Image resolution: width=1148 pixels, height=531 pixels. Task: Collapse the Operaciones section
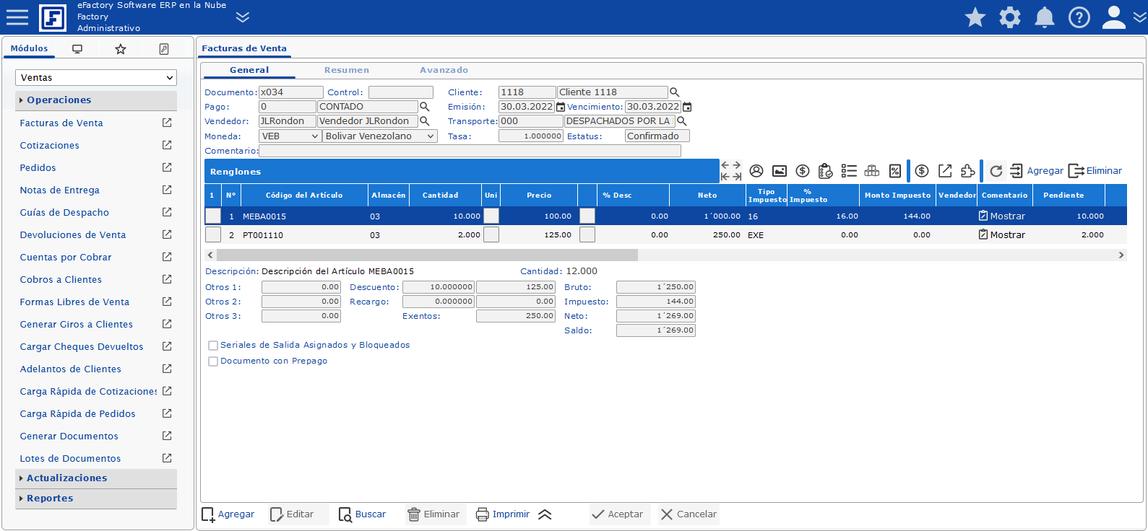click(x=96, y=100)
